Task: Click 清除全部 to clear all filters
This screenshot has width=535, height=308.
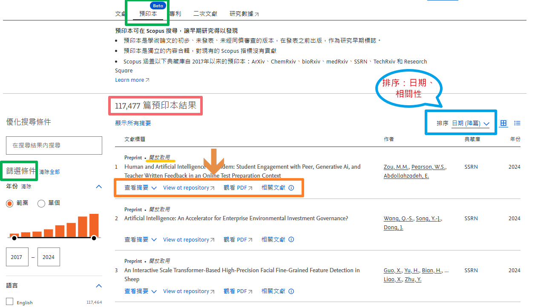Action: tap(50, 171)
